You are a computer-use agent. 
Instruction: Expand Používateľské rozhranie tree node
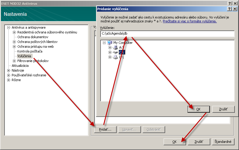[9, 75]
